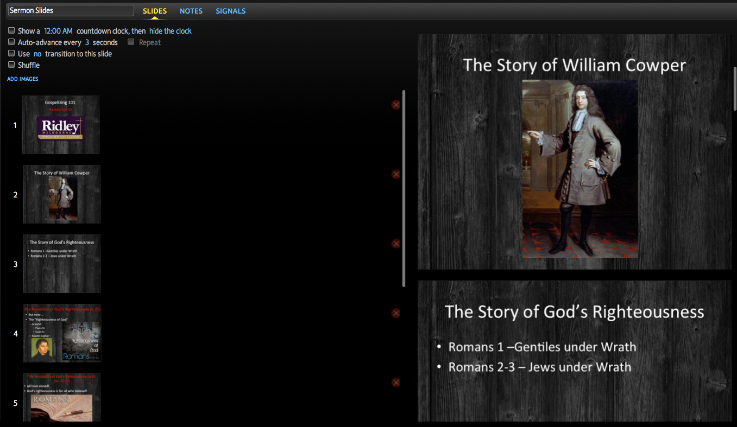Edit the Sermon Slides title field
The height and width of the screenshot is (427, 737).
point(71,10)
